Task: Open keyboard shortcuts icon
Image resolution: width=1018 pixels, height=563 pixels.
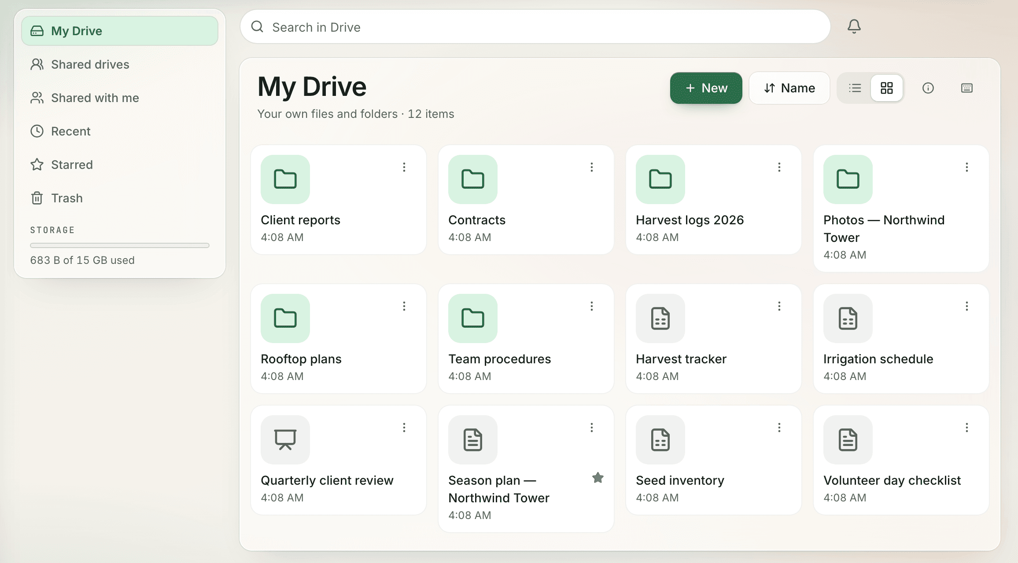Action: pos(966,88)
